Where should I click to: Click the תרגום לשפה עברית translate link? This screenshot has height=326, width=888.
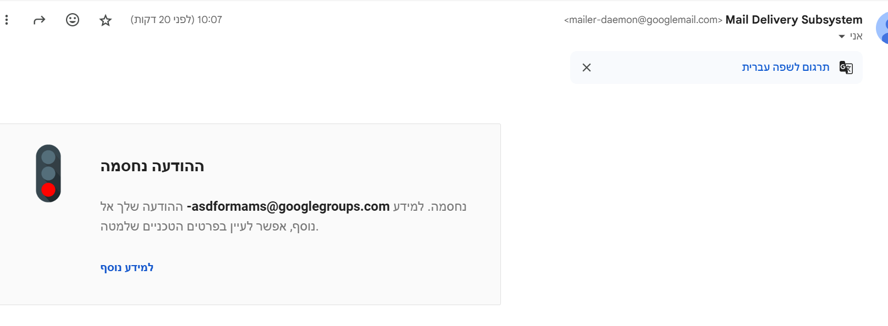pos(785,68)
